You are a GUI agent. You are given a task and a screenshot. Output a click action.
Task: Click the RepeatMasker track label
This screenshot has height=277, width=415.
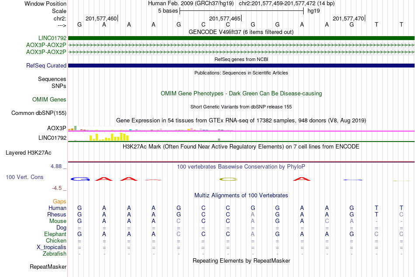click(x=48, y=267)
